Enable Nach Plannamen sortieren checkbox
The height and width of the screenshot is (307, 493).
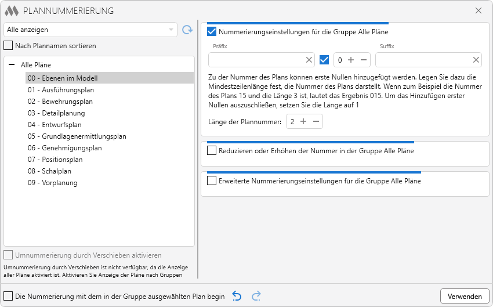(8, 45)
